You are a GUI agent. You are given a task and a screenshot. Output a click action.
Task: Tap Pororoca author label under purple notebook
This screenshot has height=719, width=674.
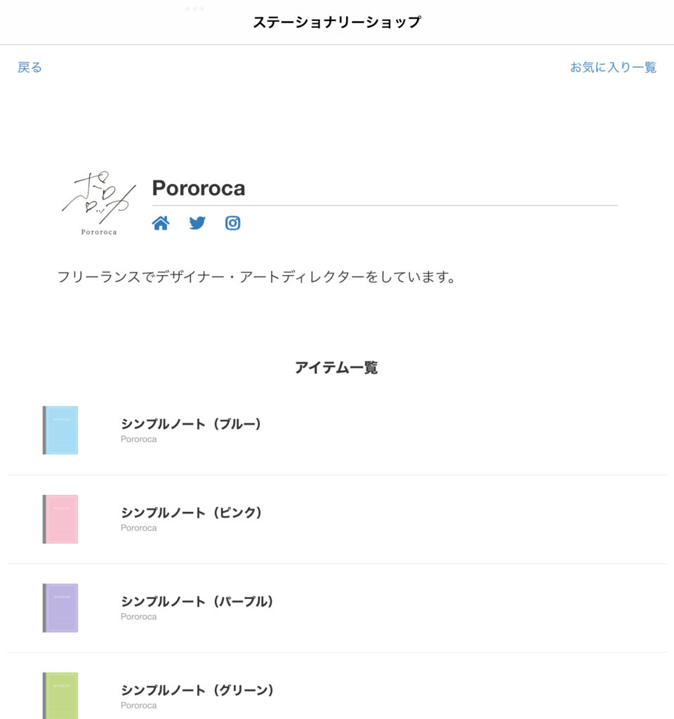pyautogui.click(x=138, y=617)
